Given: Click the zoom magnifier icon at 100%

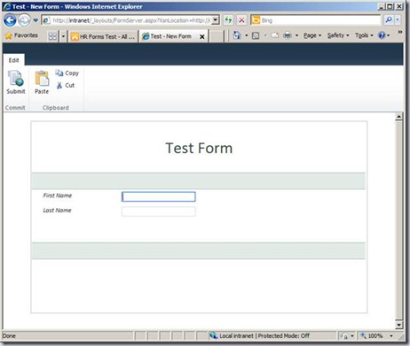Looking at the screenshot, I should 363,335.
